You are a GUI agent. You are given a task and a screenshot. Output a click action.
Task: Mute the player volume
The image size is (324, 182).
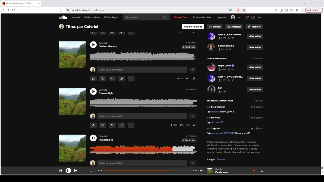tap(201, 171)
